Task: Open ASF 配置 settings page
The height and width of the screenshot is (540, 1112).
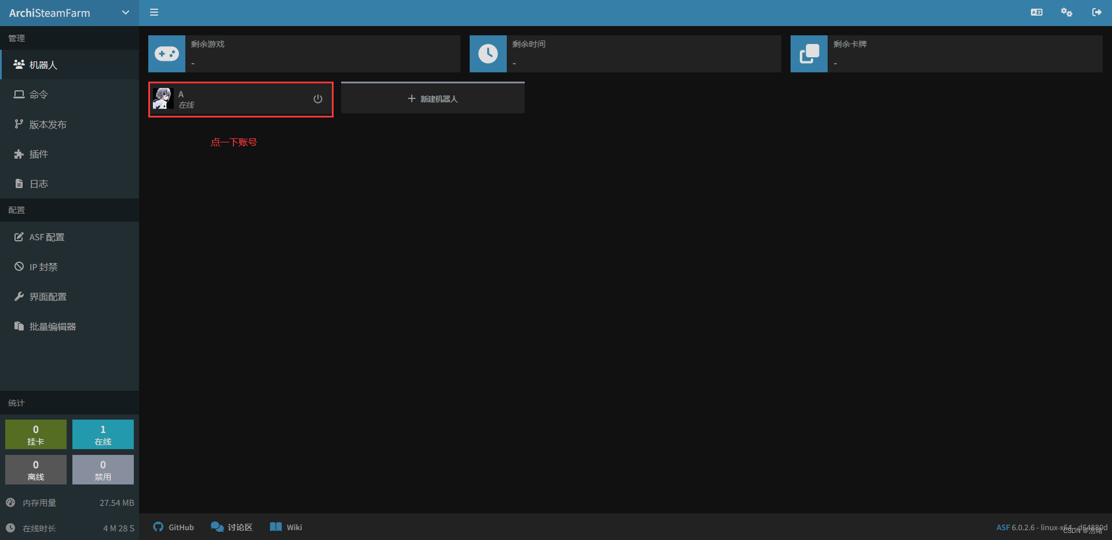Action: click(x=46, y=237)
